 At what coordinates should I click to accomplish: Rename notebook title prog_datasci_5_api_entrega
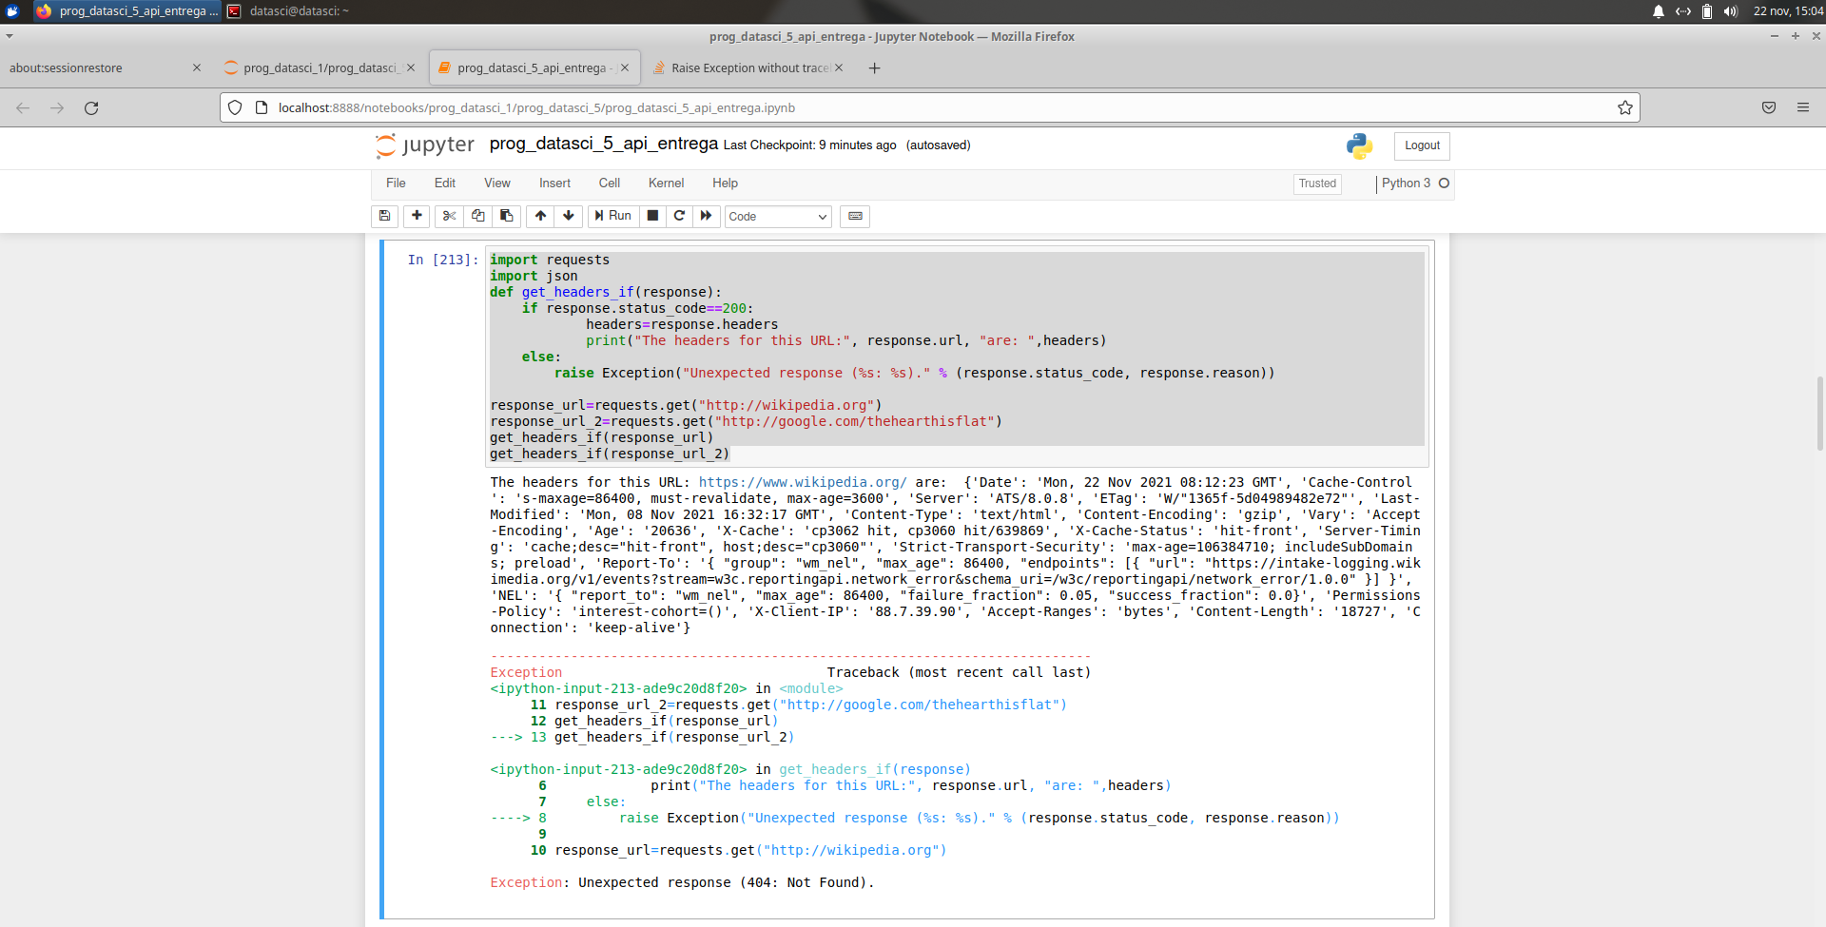click(604, 144)
